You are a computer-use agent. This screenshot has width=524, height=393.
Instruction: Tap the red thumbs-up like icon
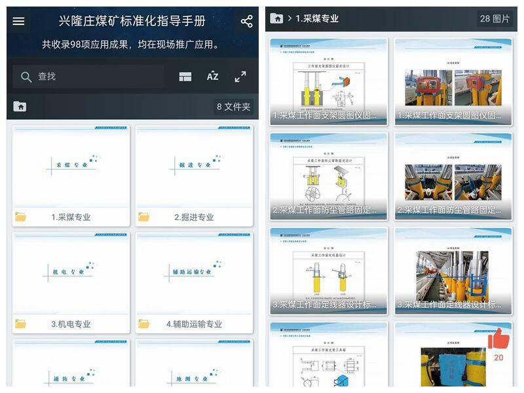(x=498, y=339)
